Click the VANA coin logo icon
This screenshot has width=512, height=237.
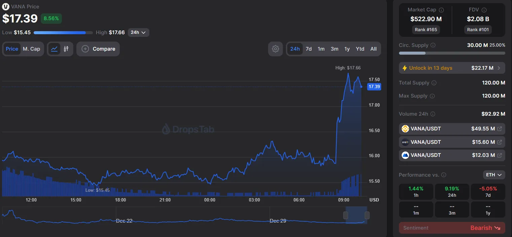tap(6, 6)
